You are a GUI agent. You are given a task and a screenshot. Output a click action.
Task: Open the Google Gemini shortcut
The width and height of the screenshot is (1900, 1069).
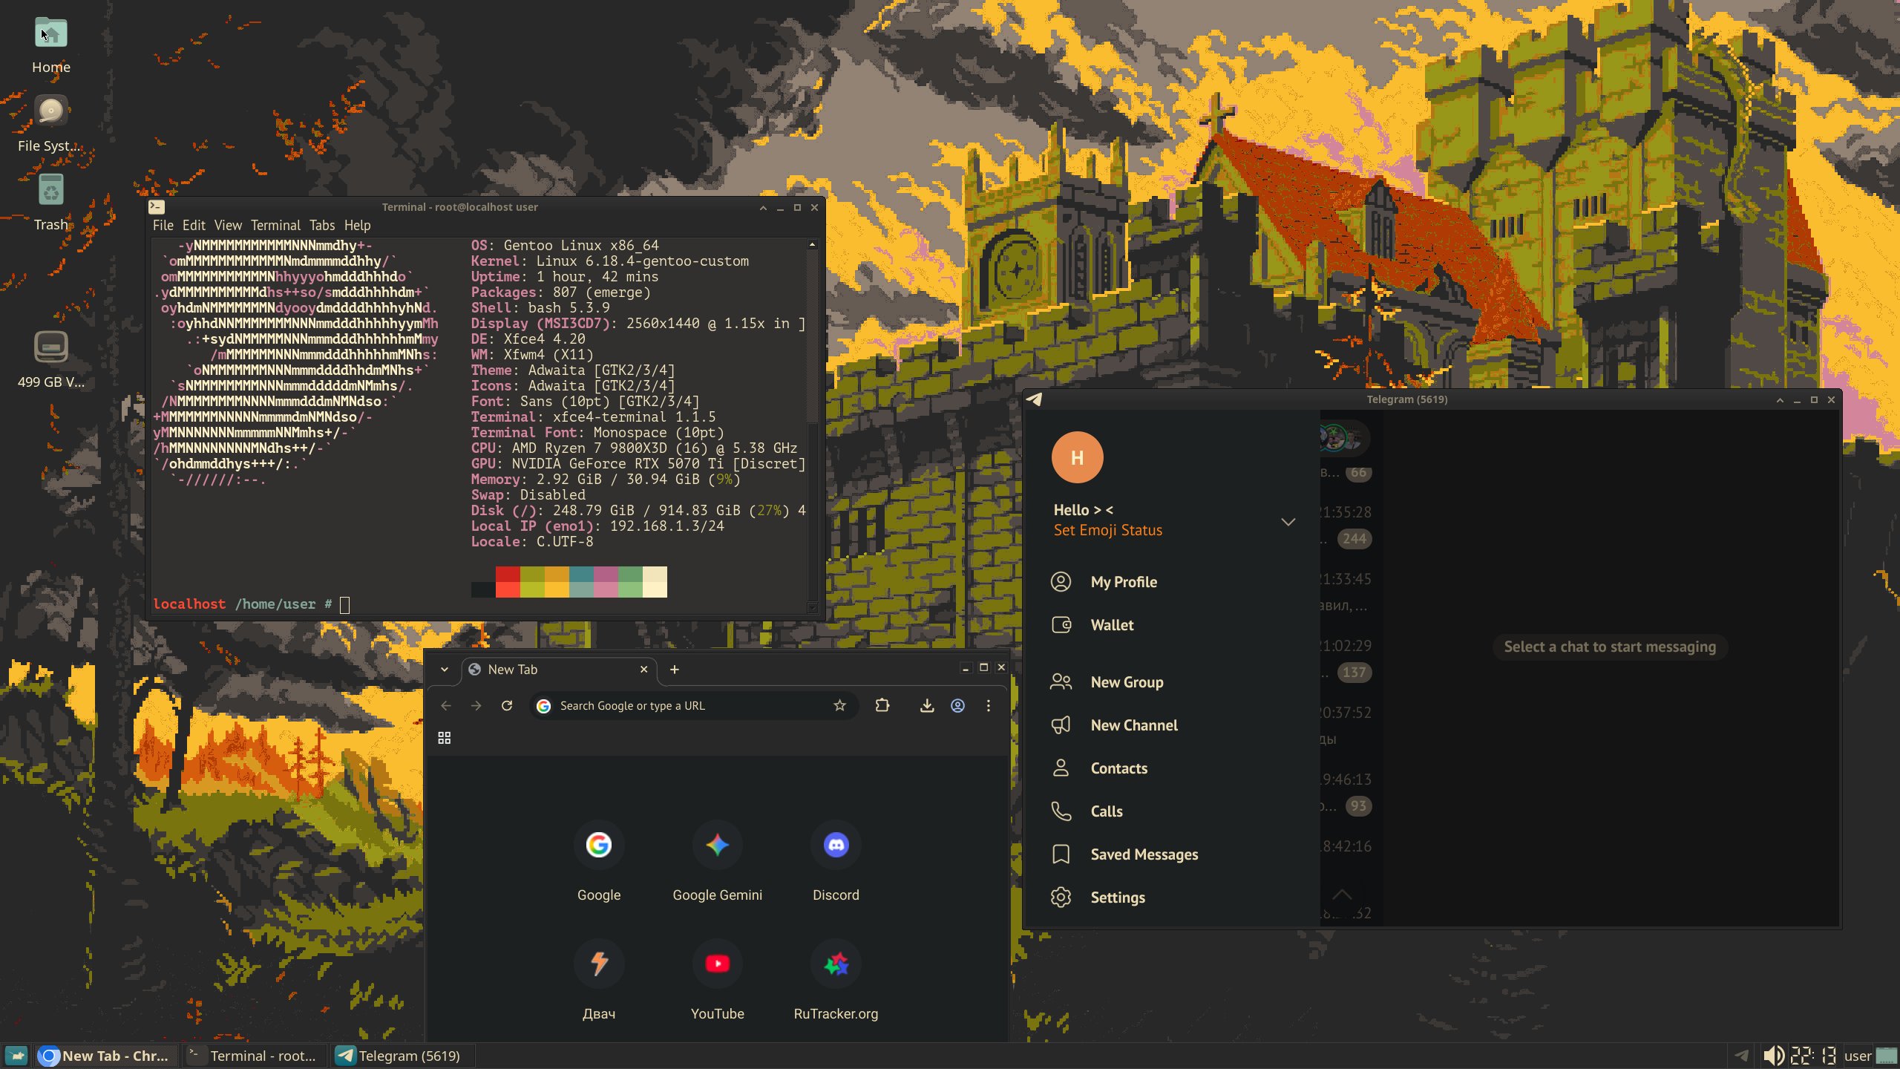717,845
